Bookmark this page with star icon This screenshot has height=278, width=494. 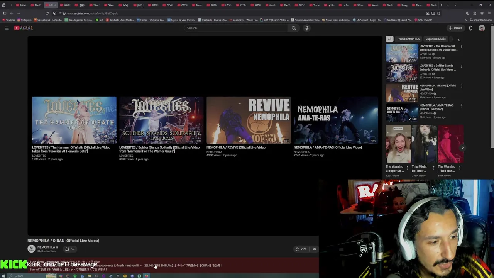(x=438, y=13)
